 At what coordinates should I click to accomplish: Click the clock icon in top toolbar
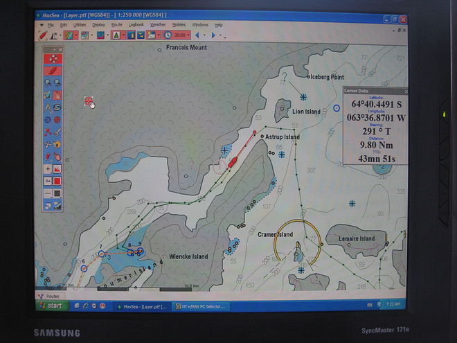[168, 35]
